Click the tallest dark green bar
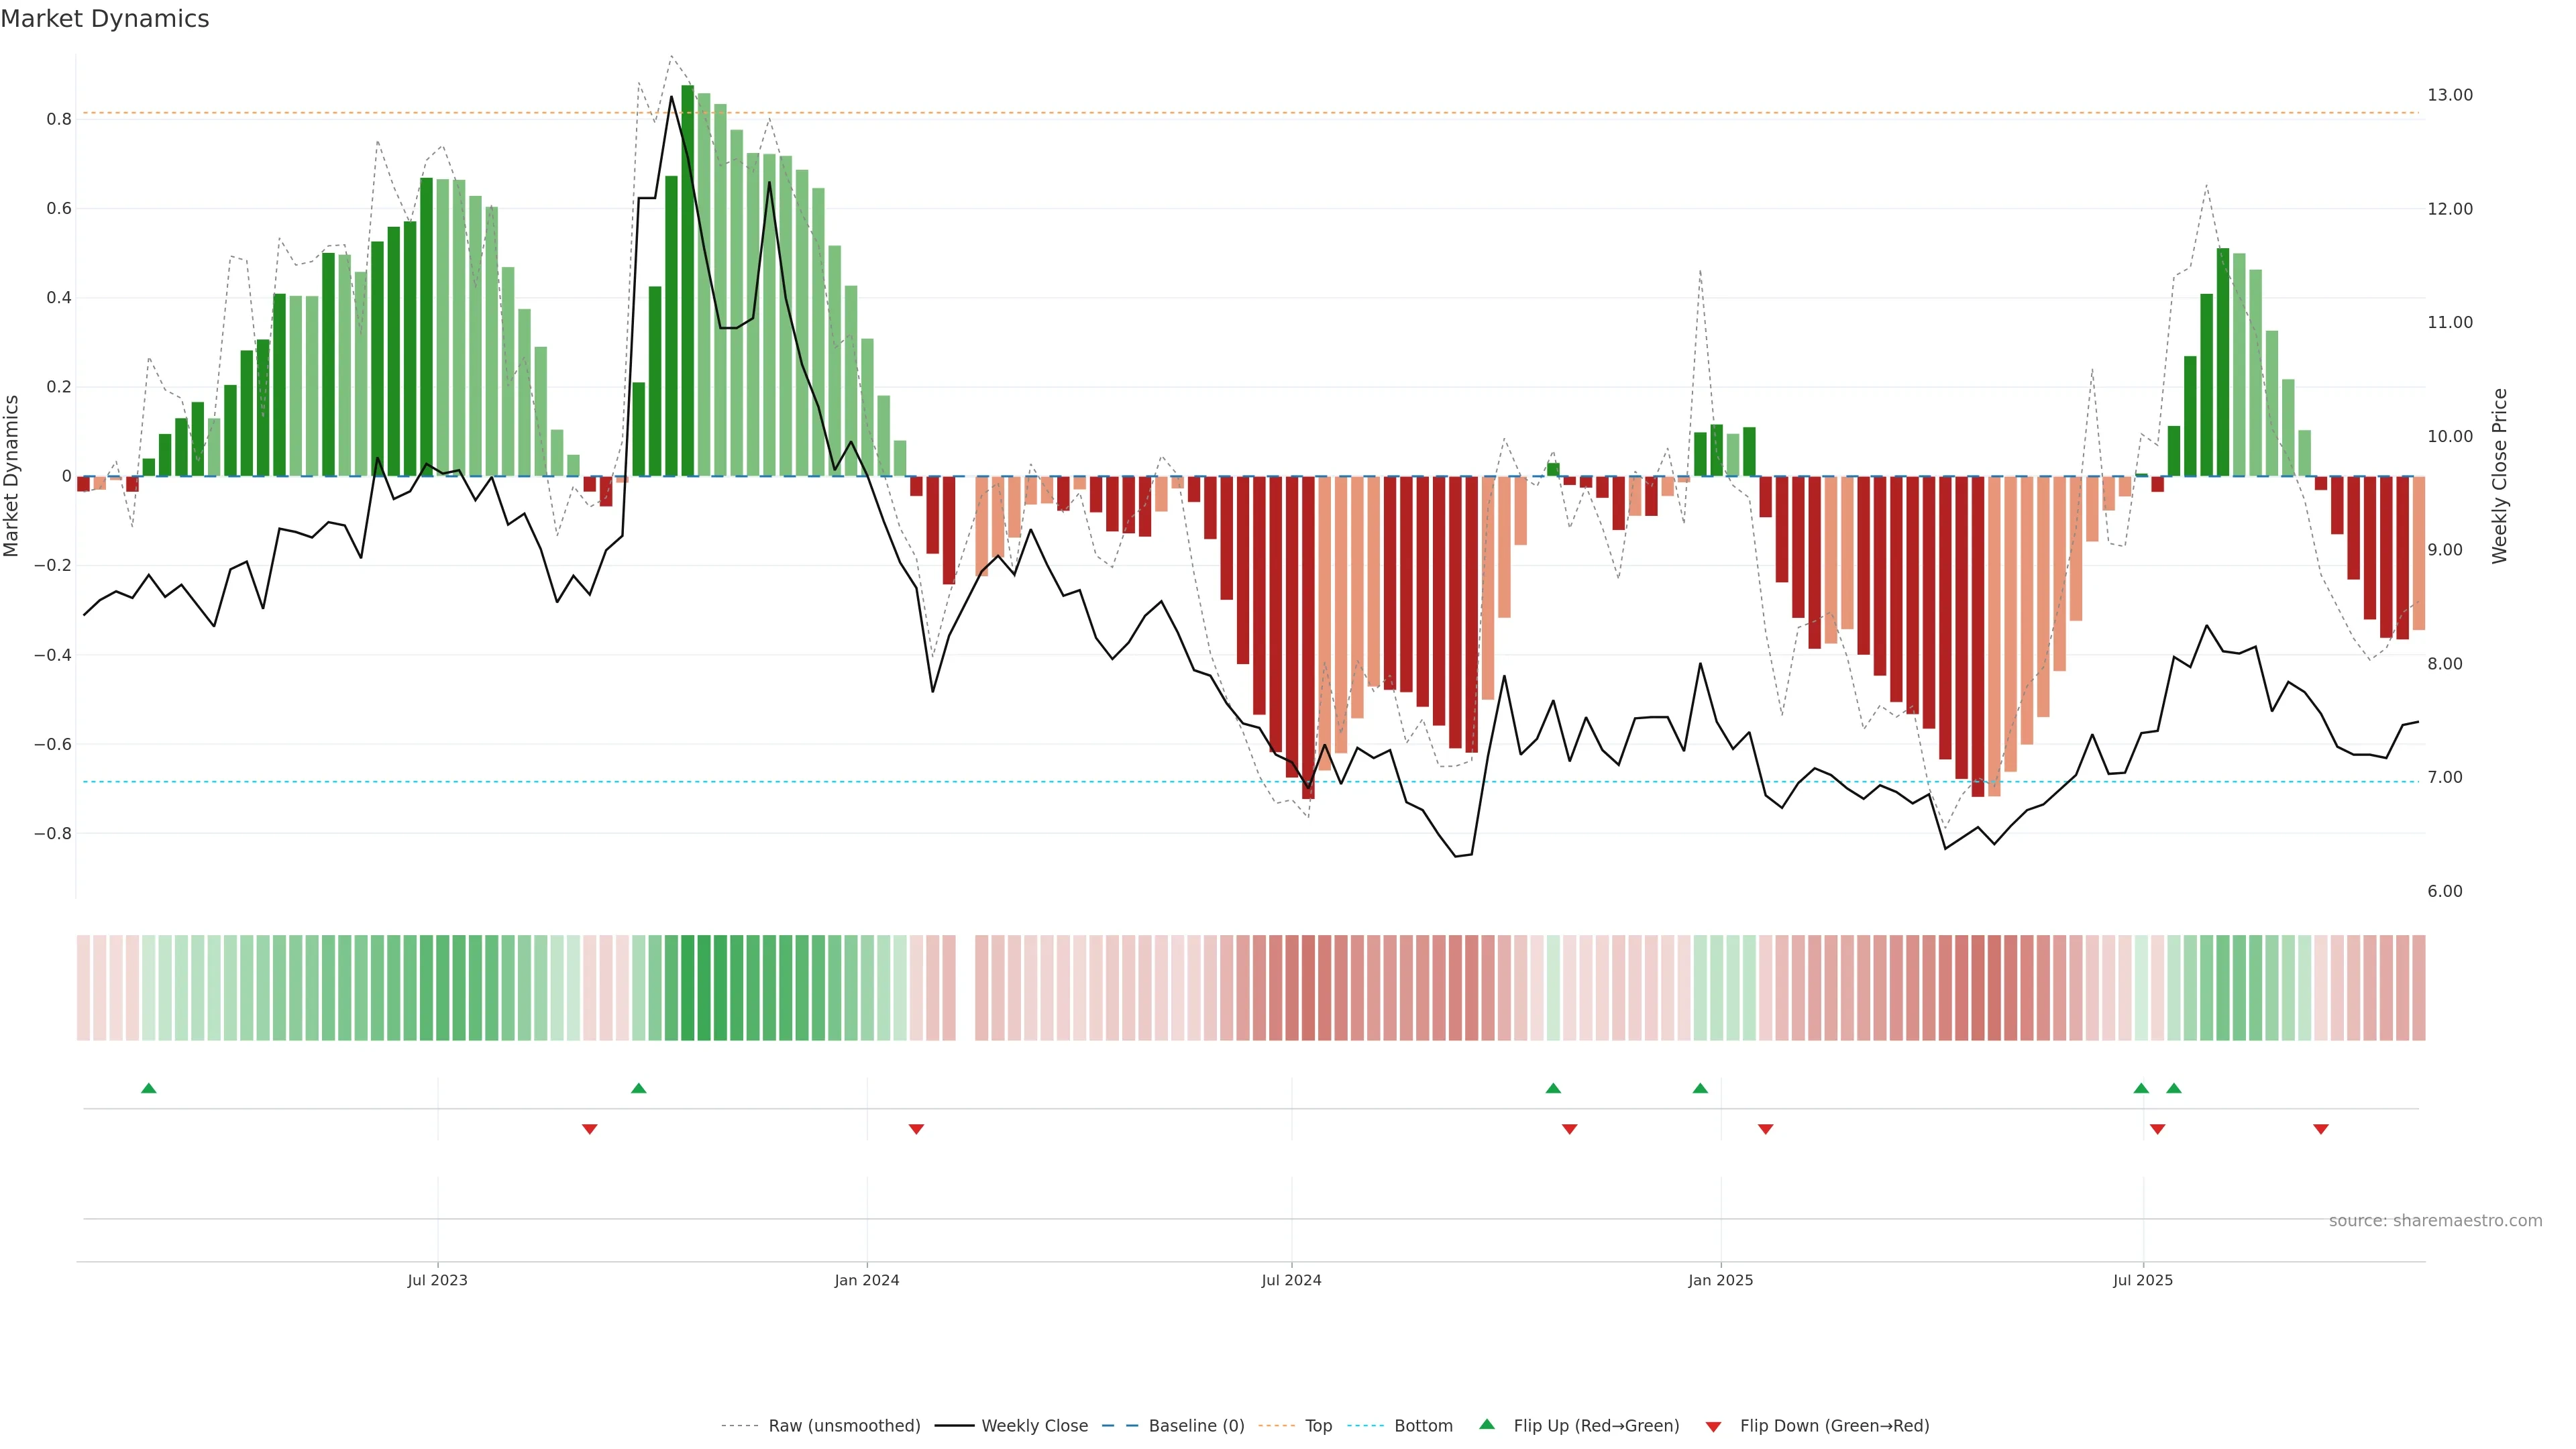Screen dimensions: 2576x1449 tap(688, 280)
